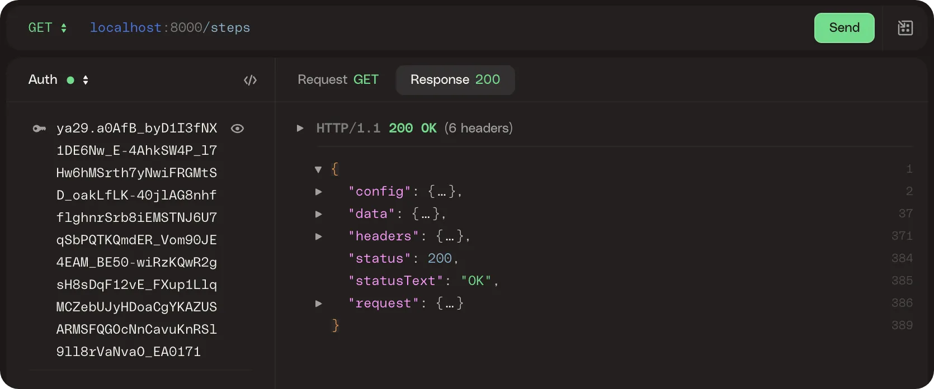The height and width of the screenshot is (389, 934).
Task: Open the layout panel icon beside Send
Action: (905, 28)
